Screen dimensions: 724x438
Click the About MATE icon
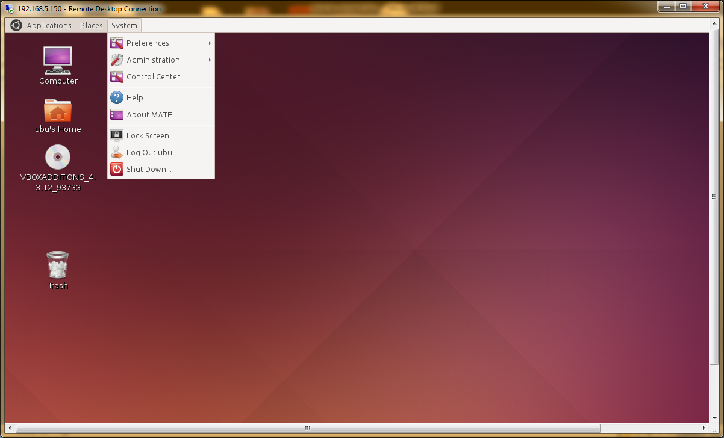117,115
